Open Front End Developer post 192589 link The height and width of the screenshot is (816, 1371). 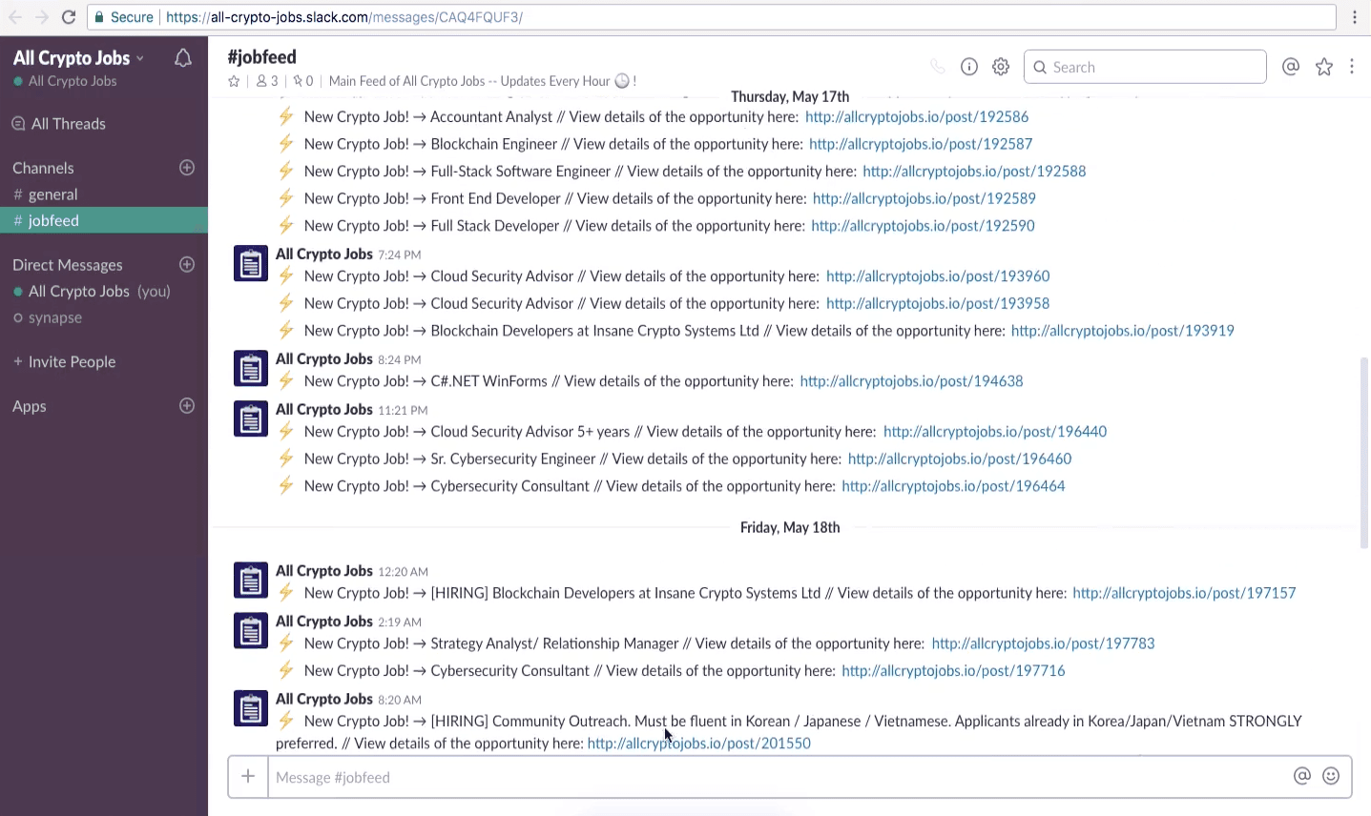pyautogui.click(x=924, y=198)
